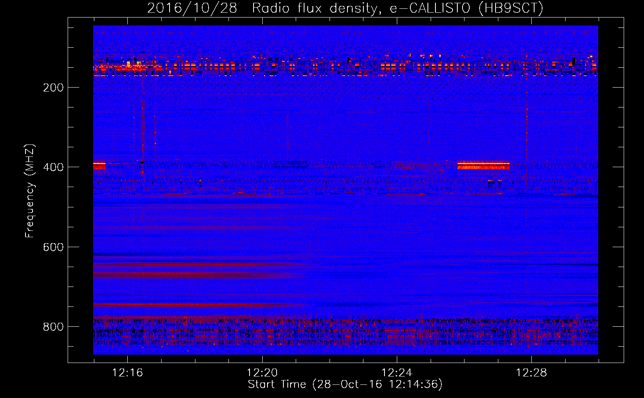Viewport: 644px width, 398px height.
Task: Click the red 400 MHz emission at plot start
Action: pos(99,165)
